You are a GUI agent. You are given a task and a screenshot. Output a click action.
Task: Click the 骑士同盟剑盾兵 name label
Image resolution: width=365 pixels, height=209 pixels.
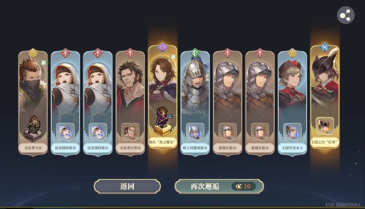(x=195, y=148)
